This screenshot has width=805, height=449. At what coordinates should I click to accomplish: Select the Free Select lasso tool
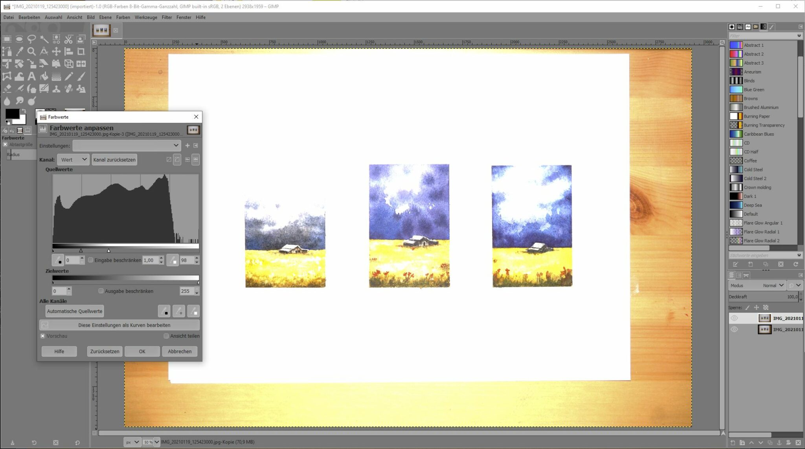tap(31, 39)
